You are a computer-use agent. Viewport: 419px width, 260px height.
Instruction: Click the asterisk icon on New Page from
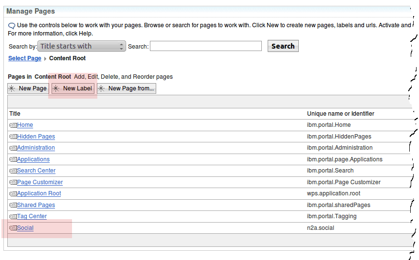pos(101,88)
